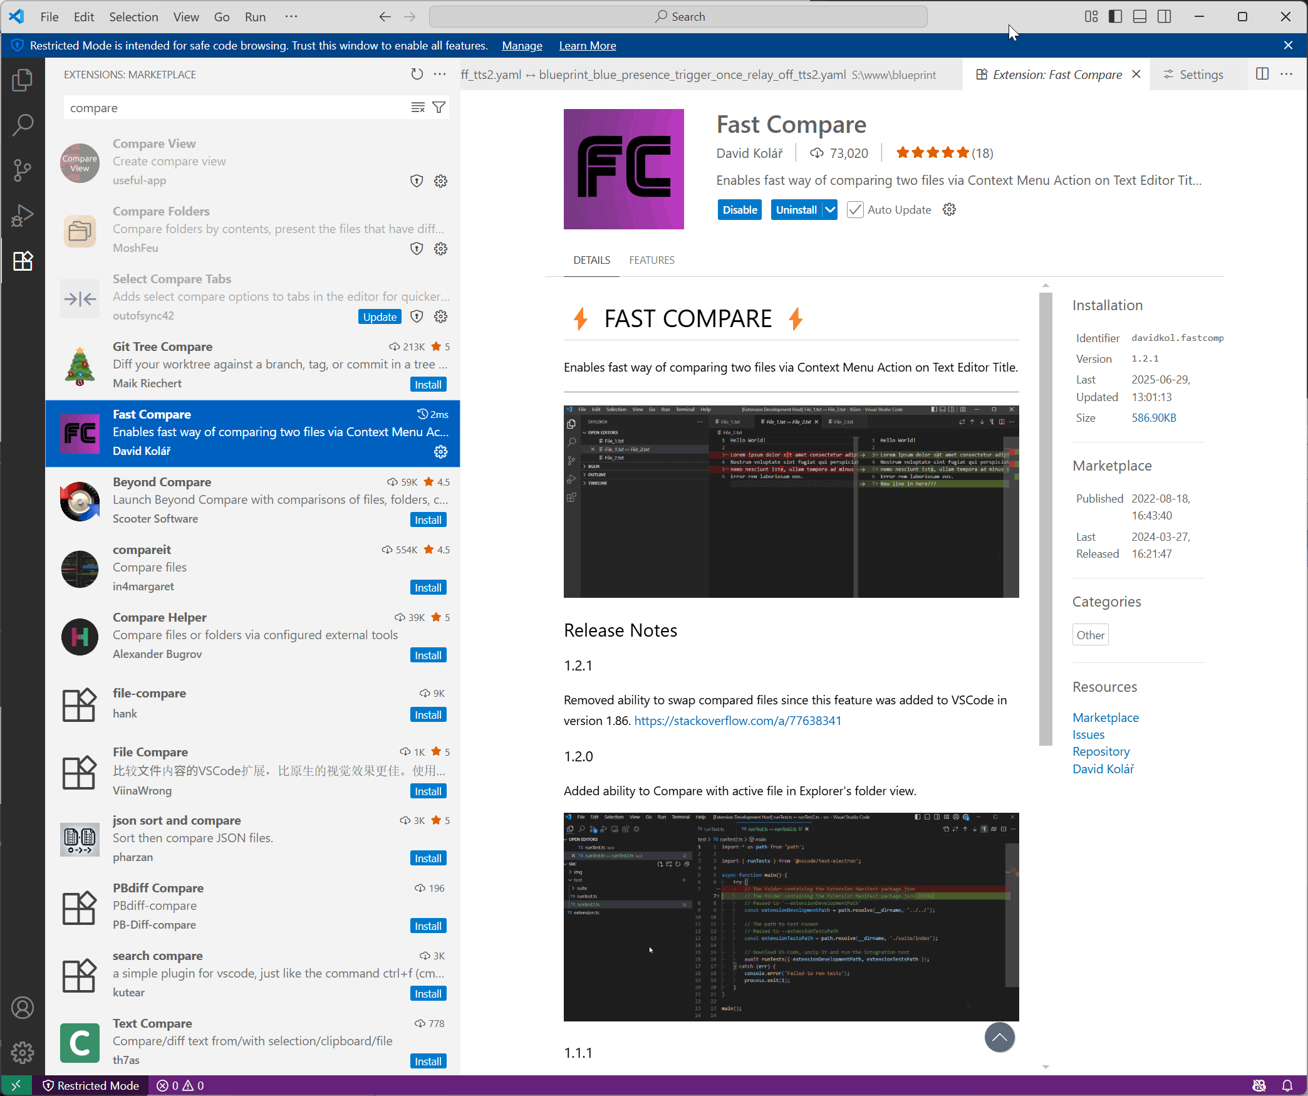Toggle the bottom panel visibility
The width and height of the screenshot is (1308, 1096).
pyautogui.click(x=1139, y=17)
